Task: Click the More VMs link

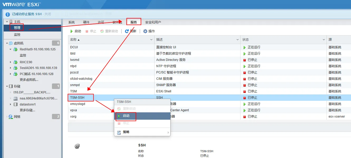Action: pyautogui.click(x=29, y=80)
